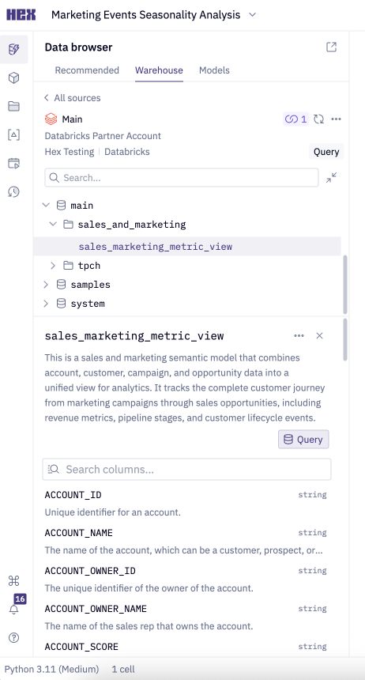Collapse the sales_and_marketing schema folder
365x680 pixels.
coord(53,225)
